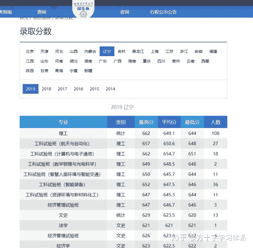Click the 人数 column header
The height and width of the screenshot is (248, 253).
click(x=215, y=122)
